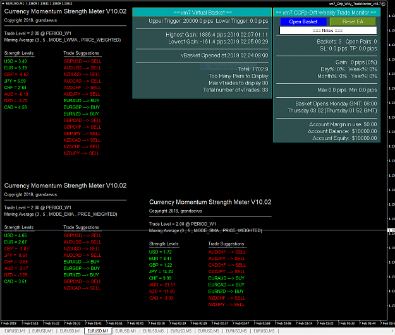Screen dimensions: 395x335
Task: Click the AUD = -21.57 strength level
Action: pos(162,285)
